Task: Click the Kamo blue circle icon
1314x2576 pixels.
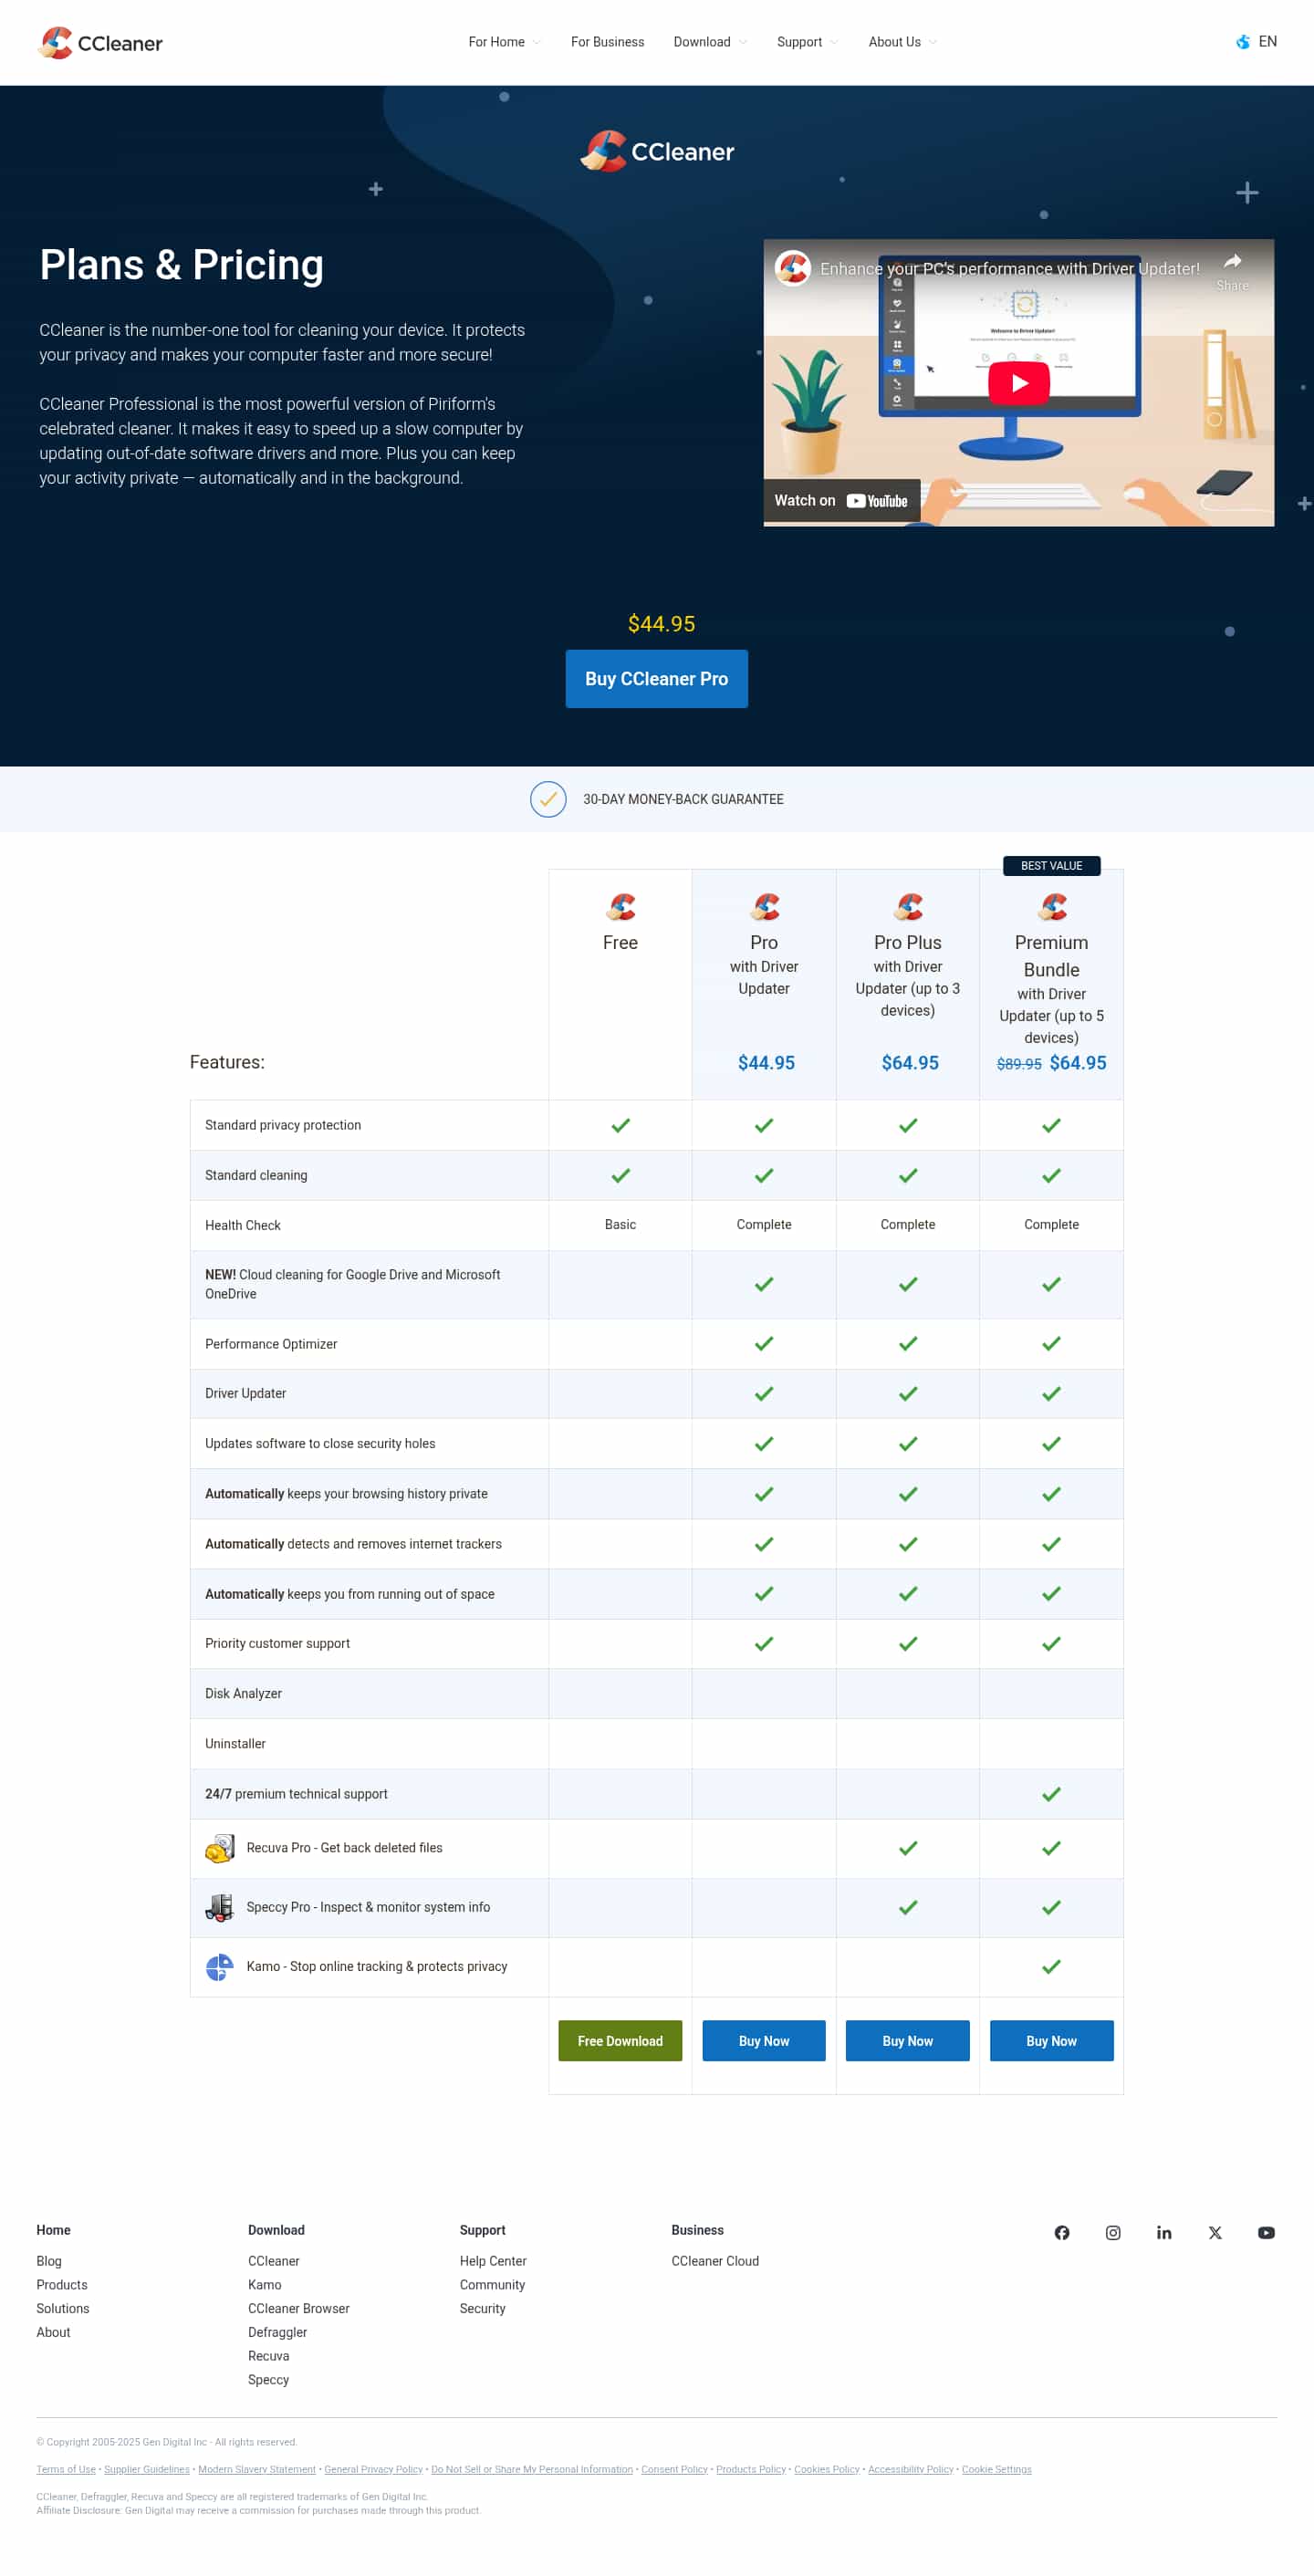Action: (219, 1967)
